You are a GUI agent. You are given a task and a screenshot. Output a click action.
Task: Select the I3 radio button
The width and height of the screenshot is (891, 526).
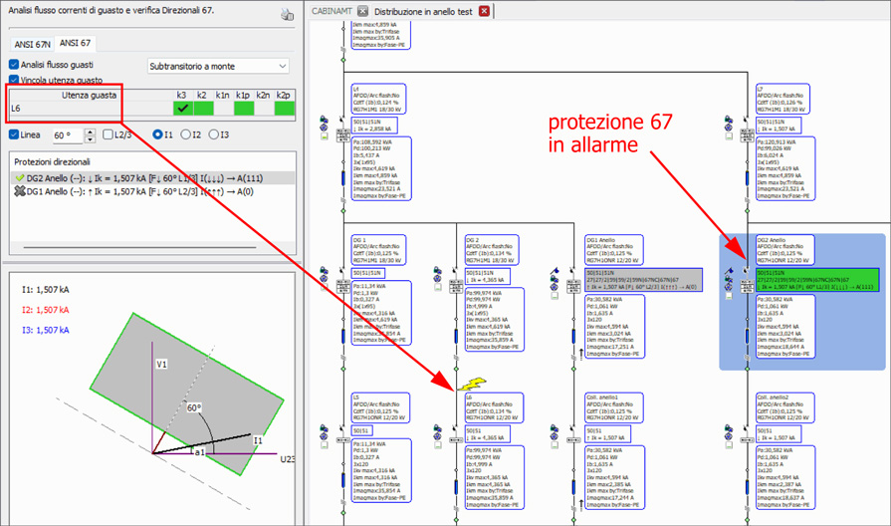pos(213,134)
